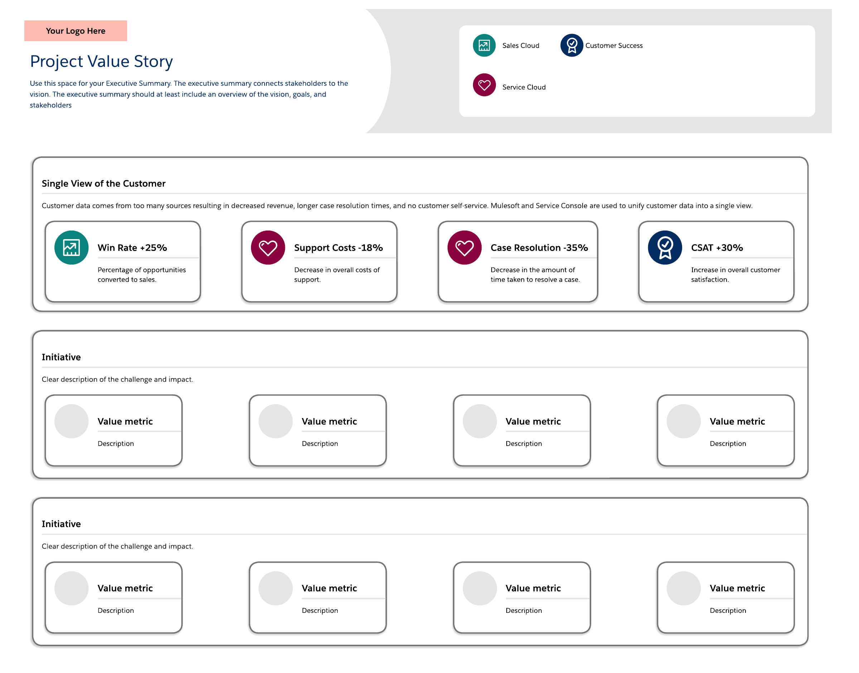Select the Single View of the Customer heading
Viewport: 859px width, 673px height.
103,184
